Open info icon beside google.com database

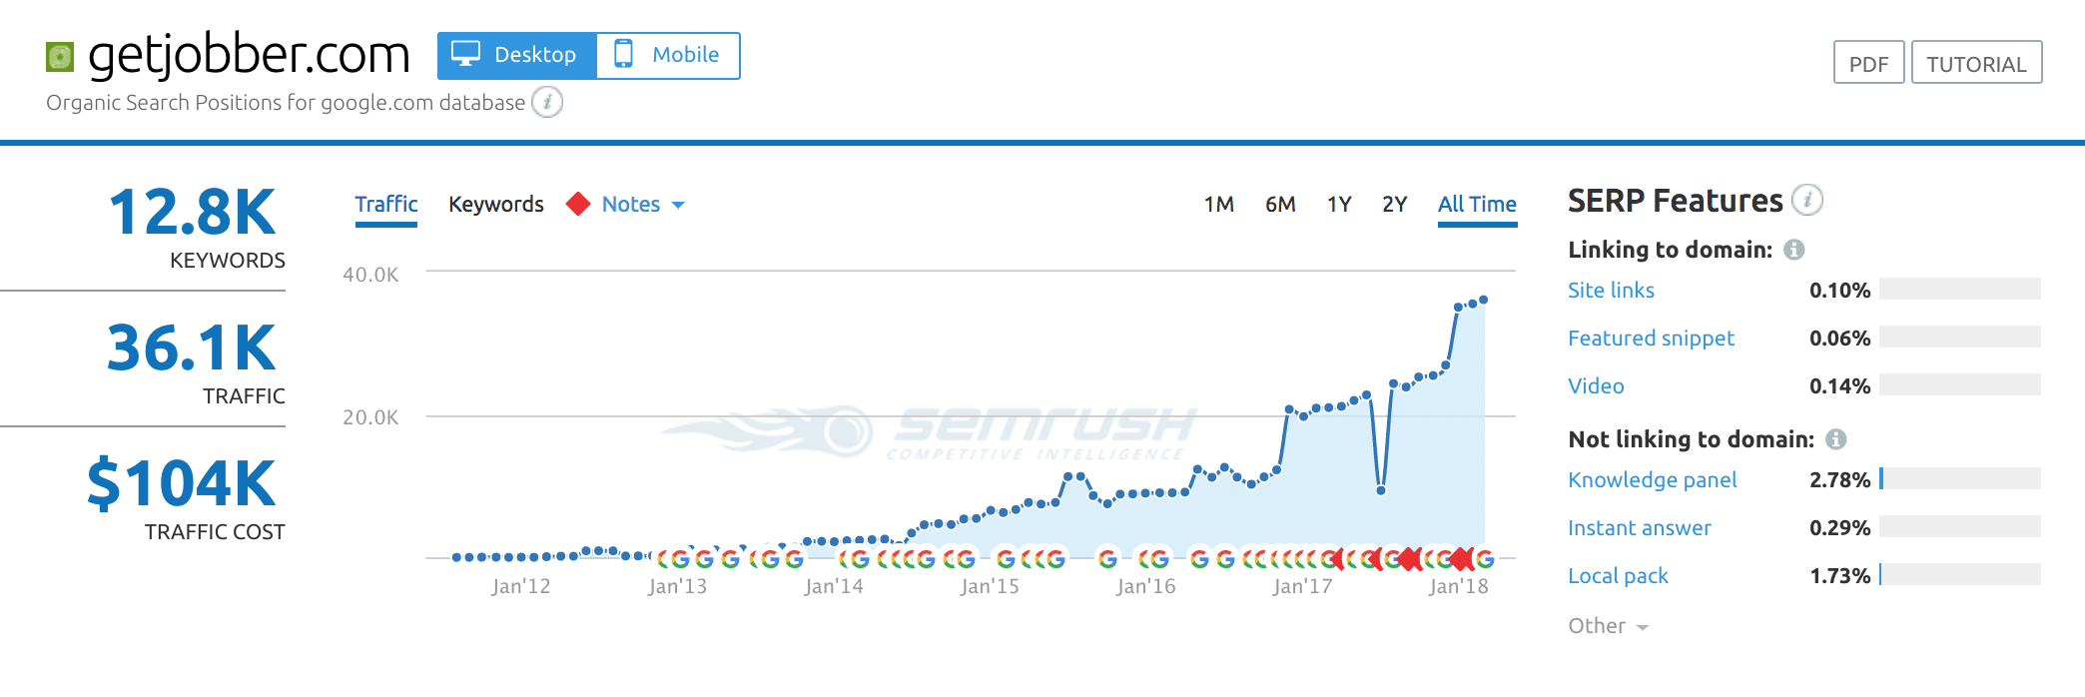pos(547,102)
